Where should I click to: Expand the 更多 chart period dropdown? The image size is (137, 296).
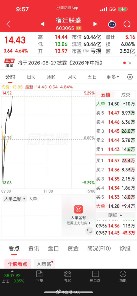point(113,77)
